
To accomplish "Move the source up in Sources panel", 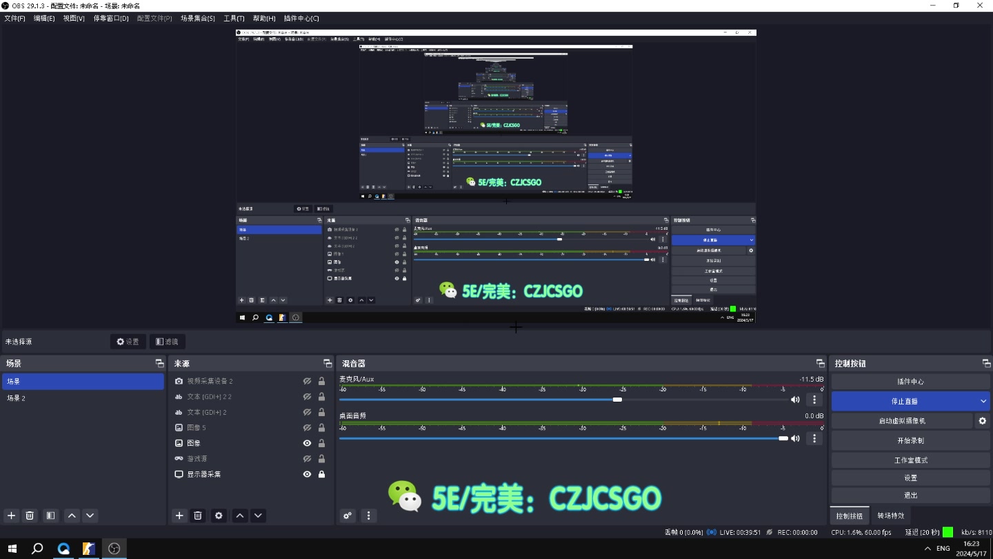I will click(x=240, y=516).
